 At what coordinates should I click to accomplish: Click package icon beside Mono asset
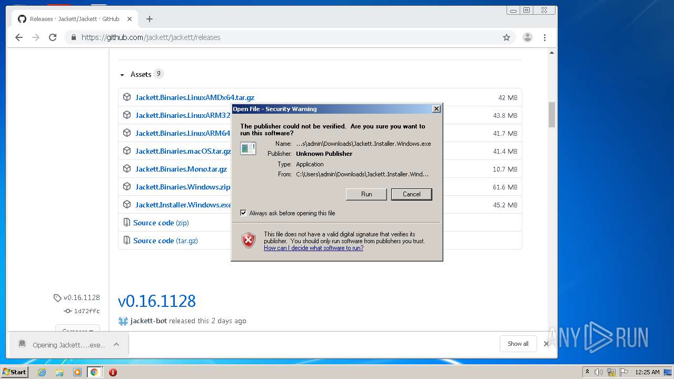coord(127,168)
